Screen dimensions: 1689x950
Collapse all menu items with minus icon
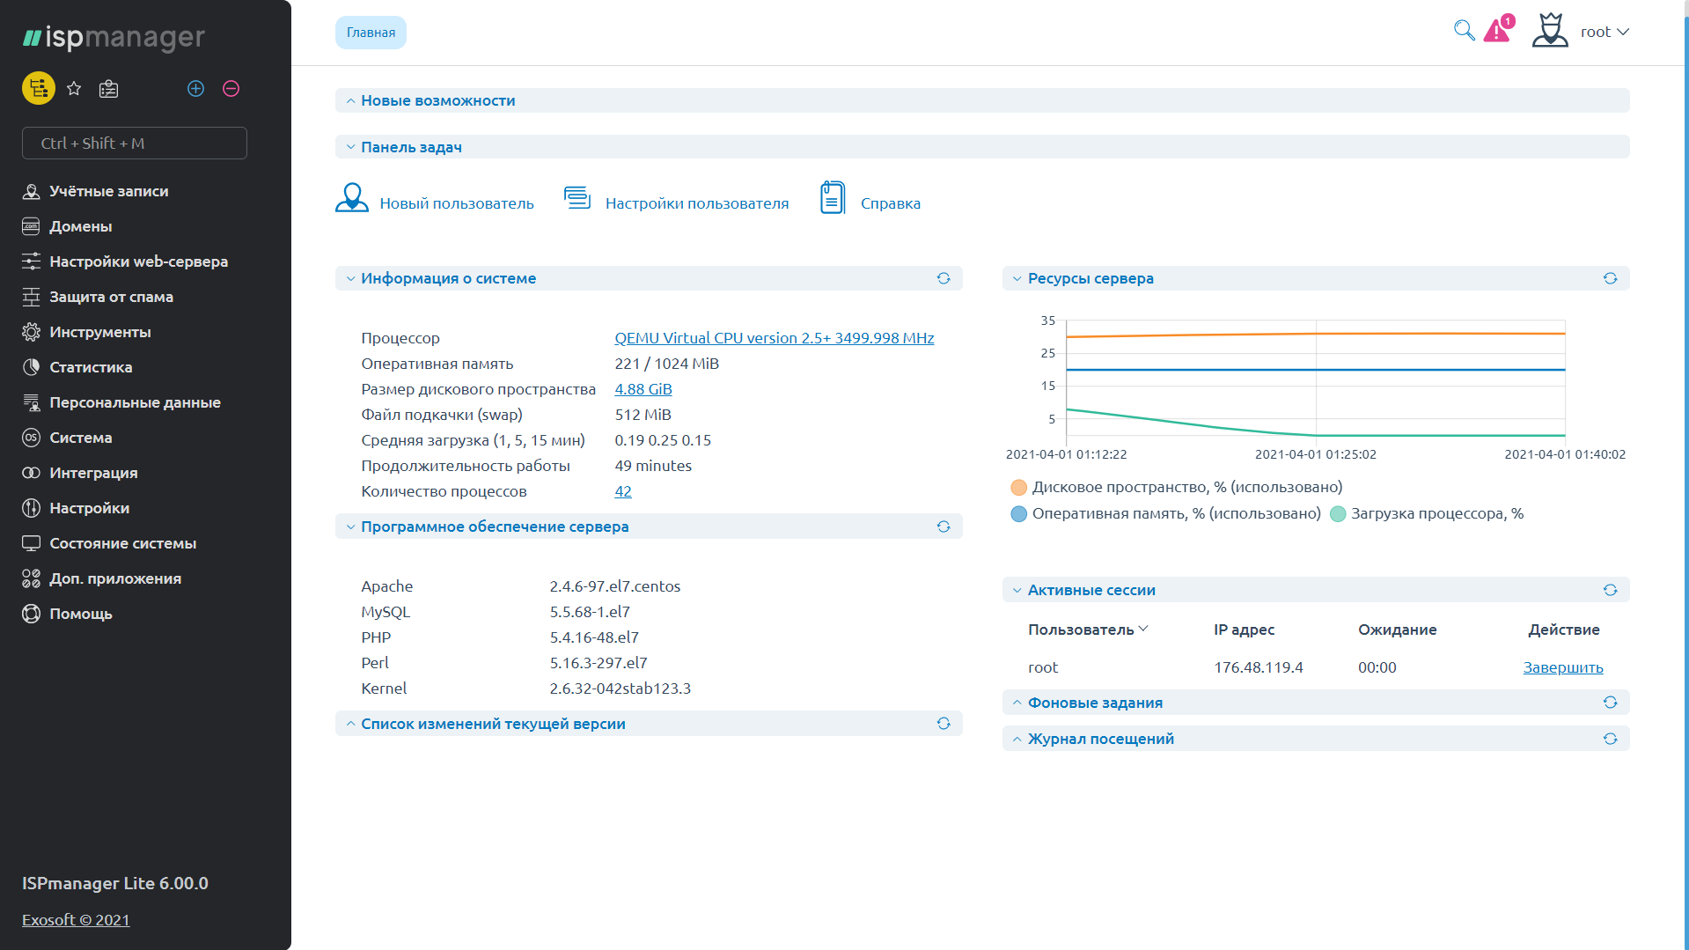(x=231, y=89)
